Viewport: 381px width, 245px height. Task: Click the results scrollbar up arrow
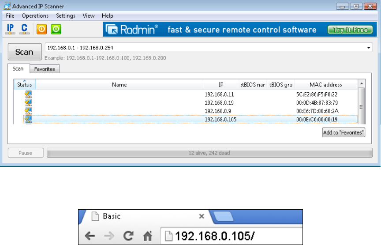[x=361, y=83]
